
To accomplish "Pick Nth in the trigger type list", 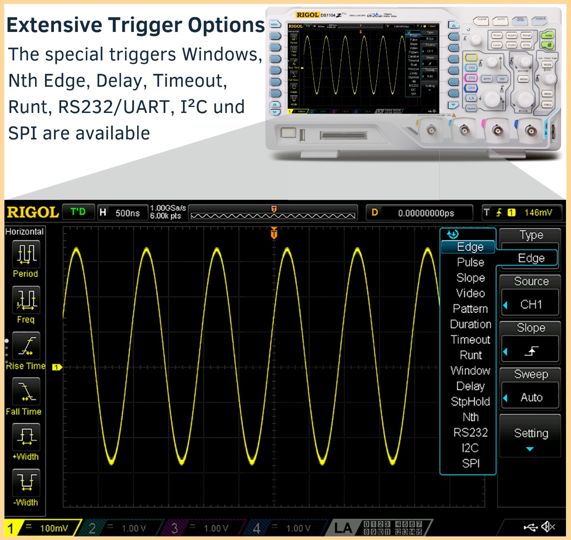I will pyautogui.click(x=470, y=417).
